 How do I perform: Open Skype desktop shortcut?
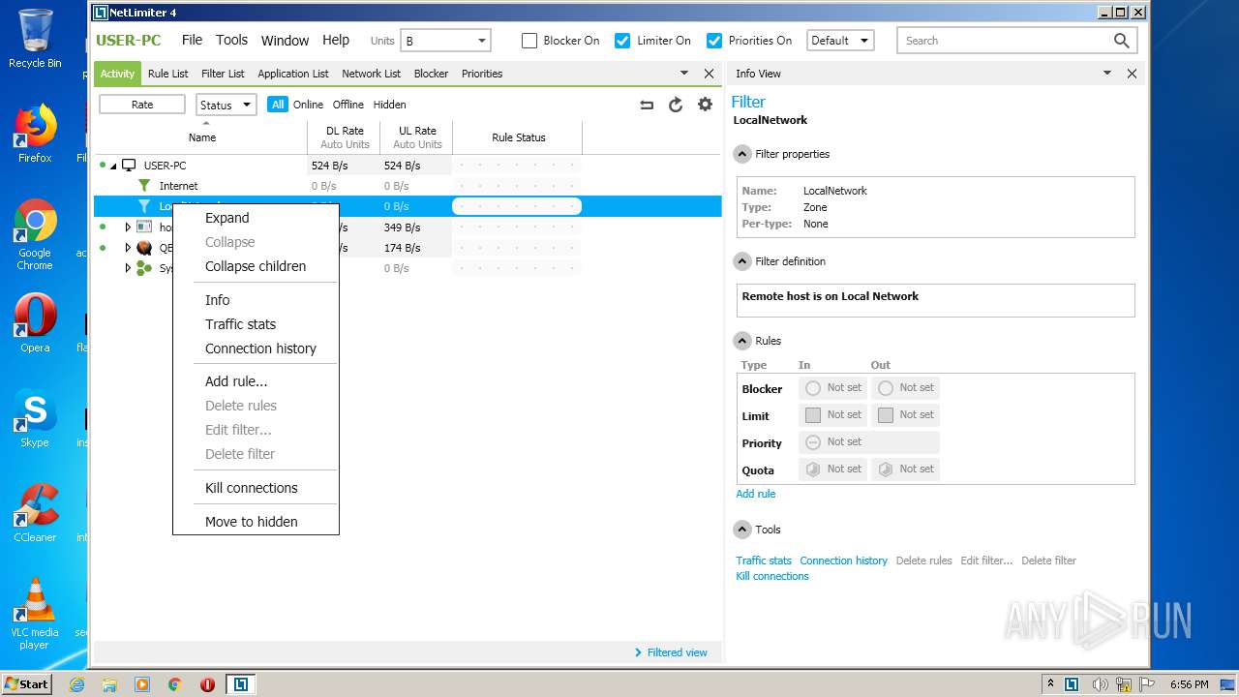(x=35, y=418)
